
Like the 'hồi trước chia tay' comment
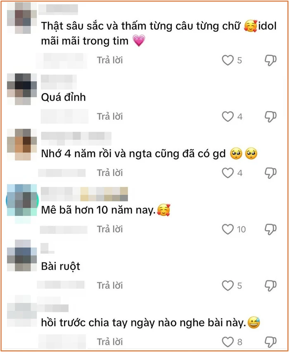click(x=228, y=342)
